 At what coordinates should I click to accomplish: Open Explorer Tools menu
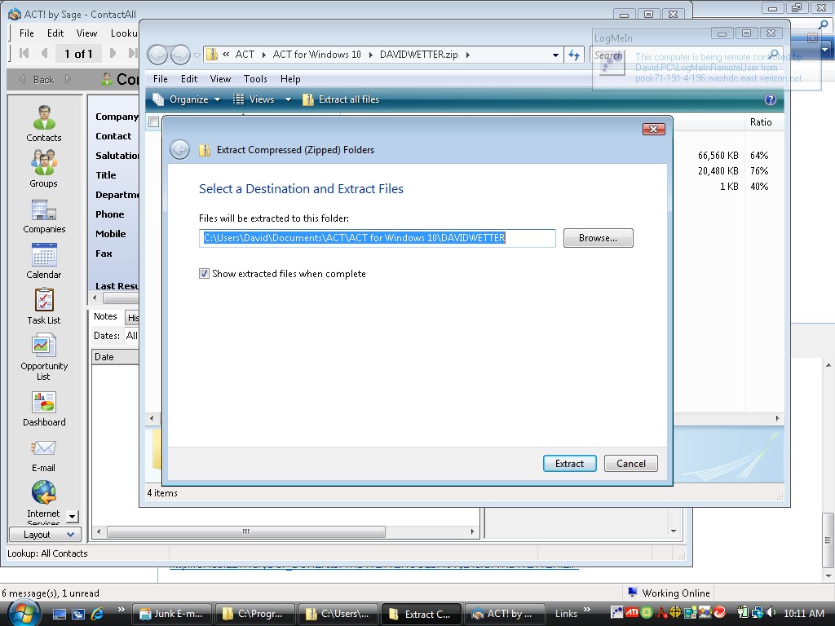pyautogui.click(x=255, y=79)
